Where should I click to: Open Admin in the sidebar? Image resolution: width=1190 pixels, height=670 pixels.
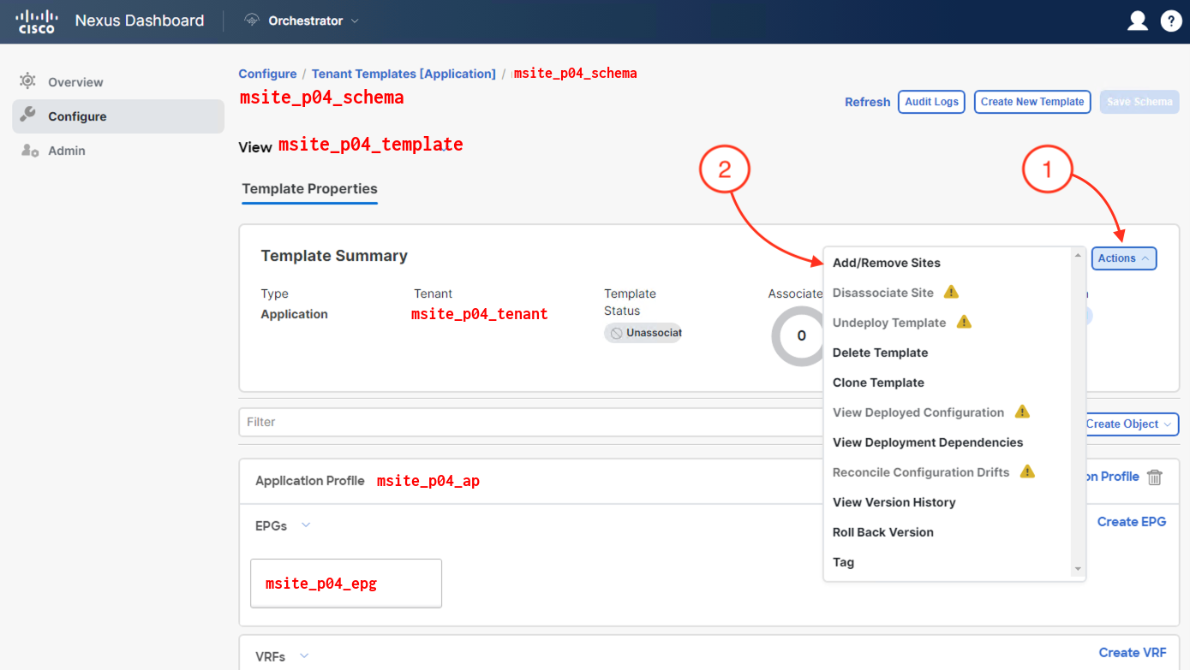coord(118,151)
